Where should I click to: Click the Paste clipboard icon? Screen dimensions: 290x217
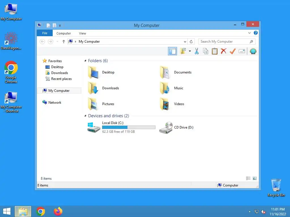[215, 51]
